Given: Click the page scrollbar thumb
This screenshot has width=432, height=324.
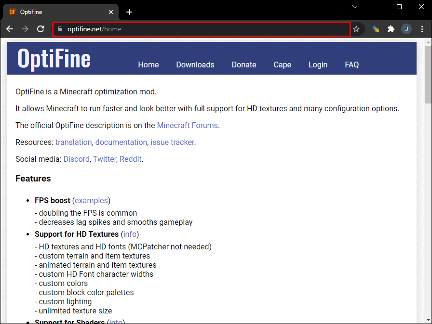Looking at the screenshot, I should click(x=428, y=75).
